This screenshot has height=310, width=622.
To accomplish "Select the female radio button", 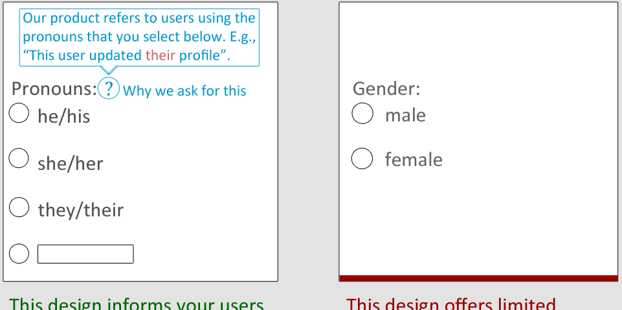I will (x=362, y=158).
